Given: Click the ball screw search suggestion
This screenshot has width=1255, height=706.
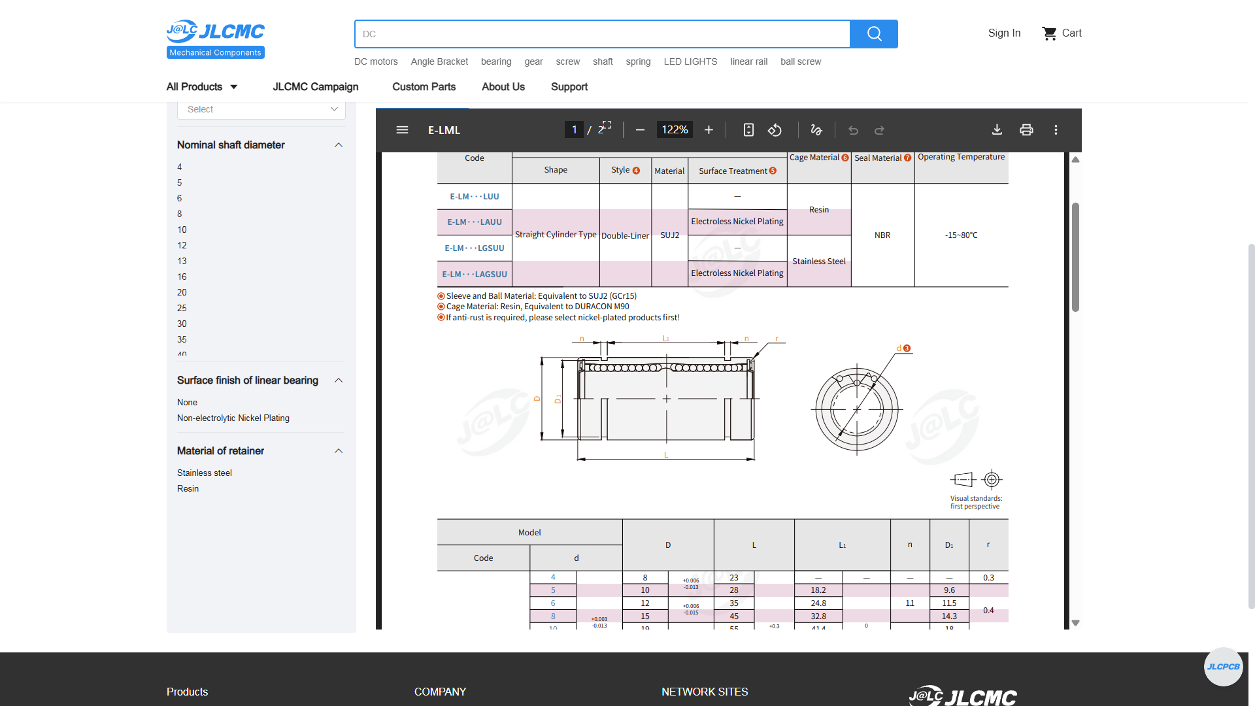Looking at the screenshot, I should [801, 61].
